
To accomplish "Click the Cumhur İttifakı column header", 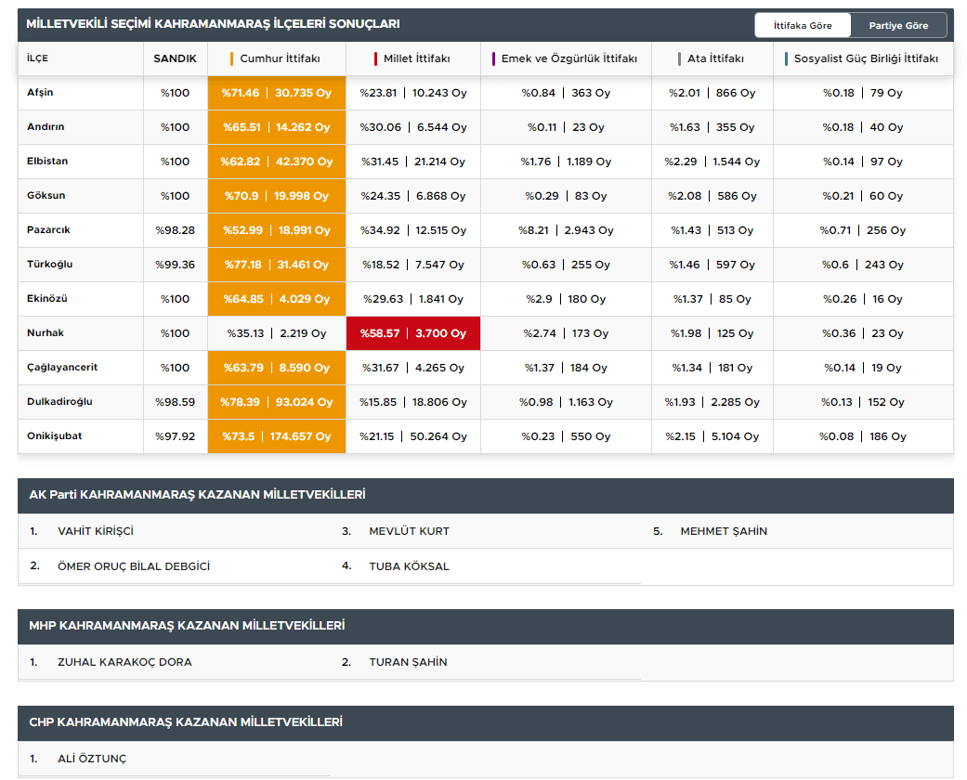I will 279,58.
